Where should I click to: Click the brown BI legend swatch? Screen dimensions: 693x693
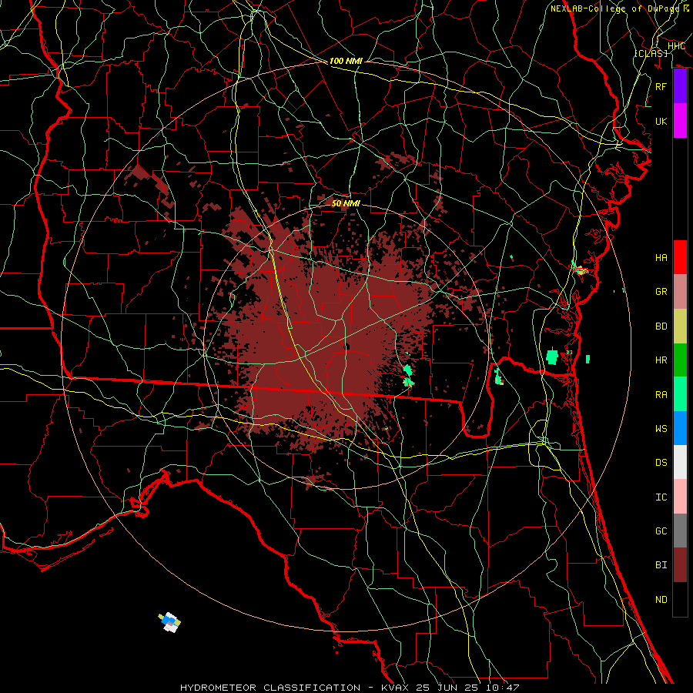(680, 565)
